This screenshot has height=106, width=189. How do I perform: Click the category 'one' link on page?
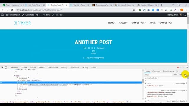(x=93, y=51)
